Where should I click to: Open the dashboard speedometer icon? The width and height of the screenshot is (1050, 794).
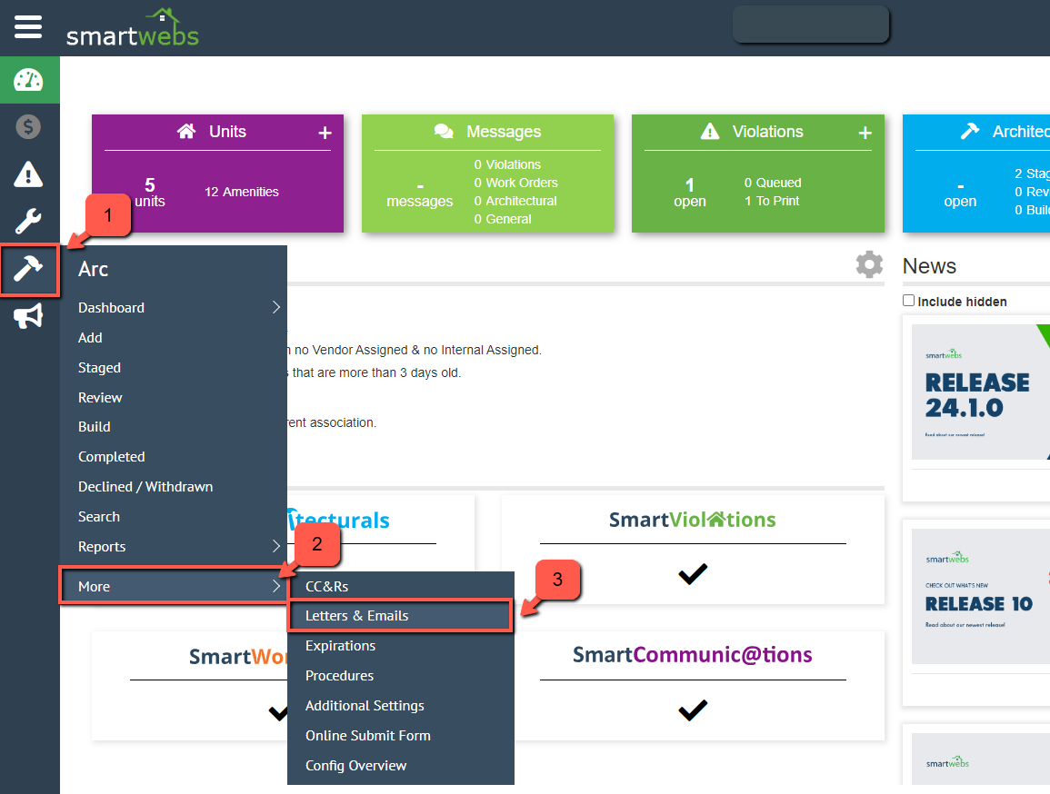click(29, 80)
